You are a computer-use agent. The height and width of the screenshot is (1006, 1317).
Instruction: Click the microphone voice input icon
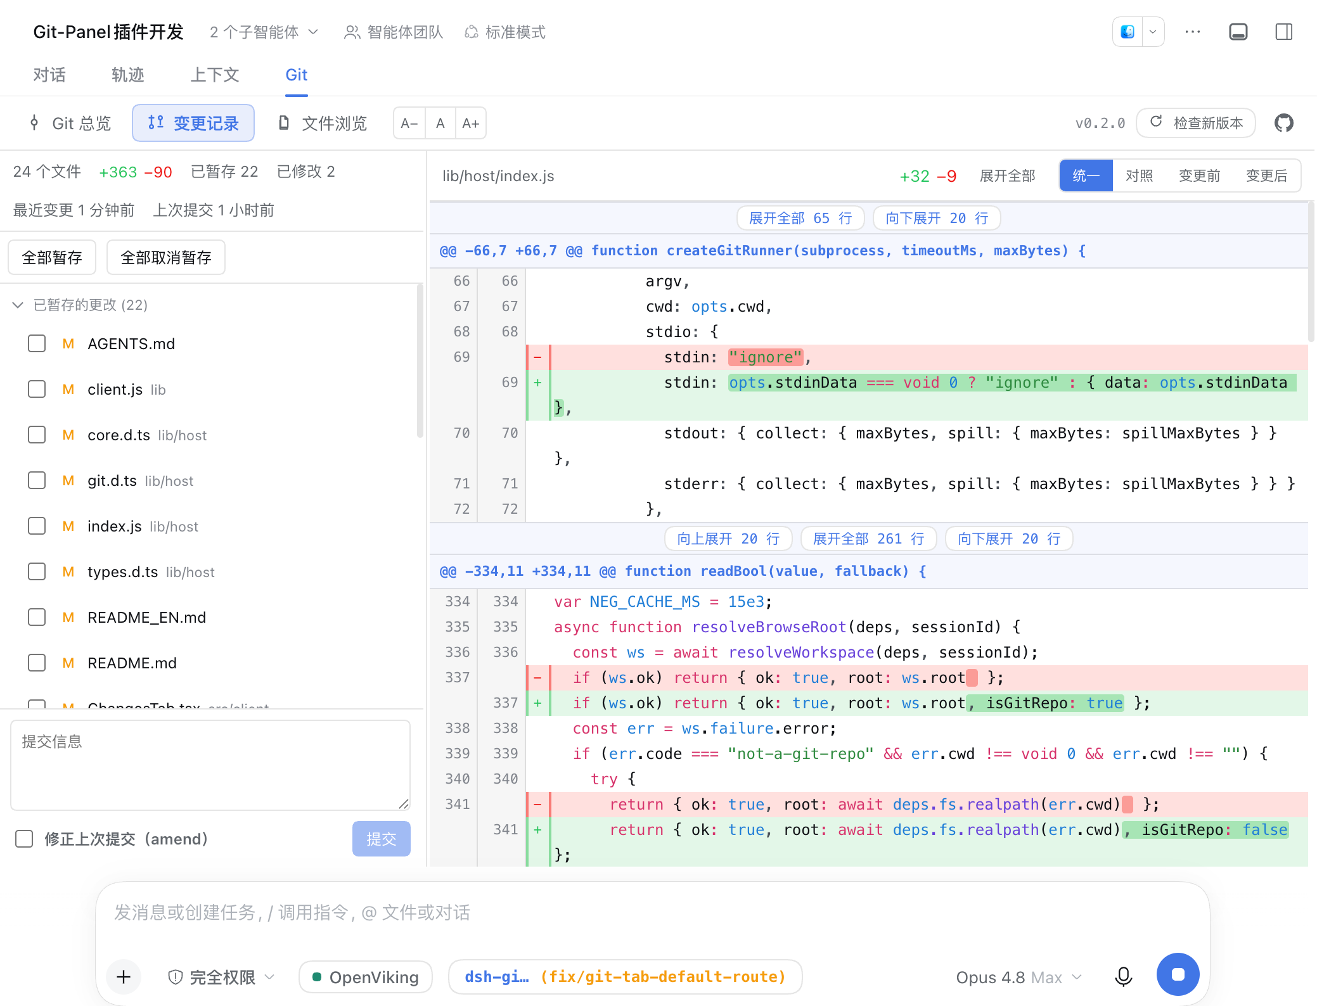point(1124,977)
